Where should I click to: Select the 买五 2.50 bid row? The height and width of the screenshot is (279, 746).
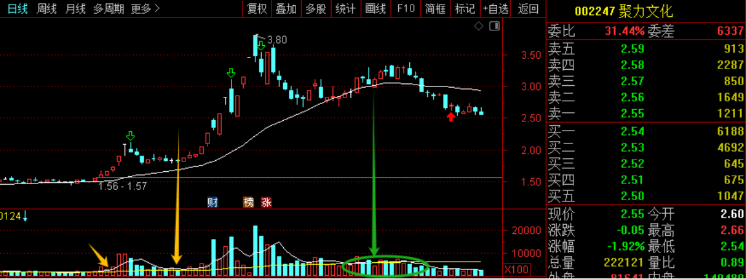pyautogui.click(x=646, y=196)
